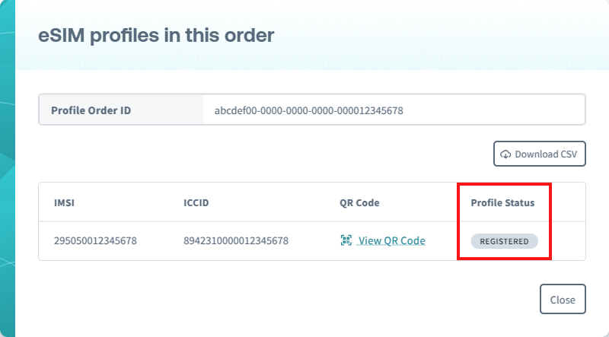Close the eSIM profiles dialog
This screenshot has height=337, width=609.
click(563, 300)
